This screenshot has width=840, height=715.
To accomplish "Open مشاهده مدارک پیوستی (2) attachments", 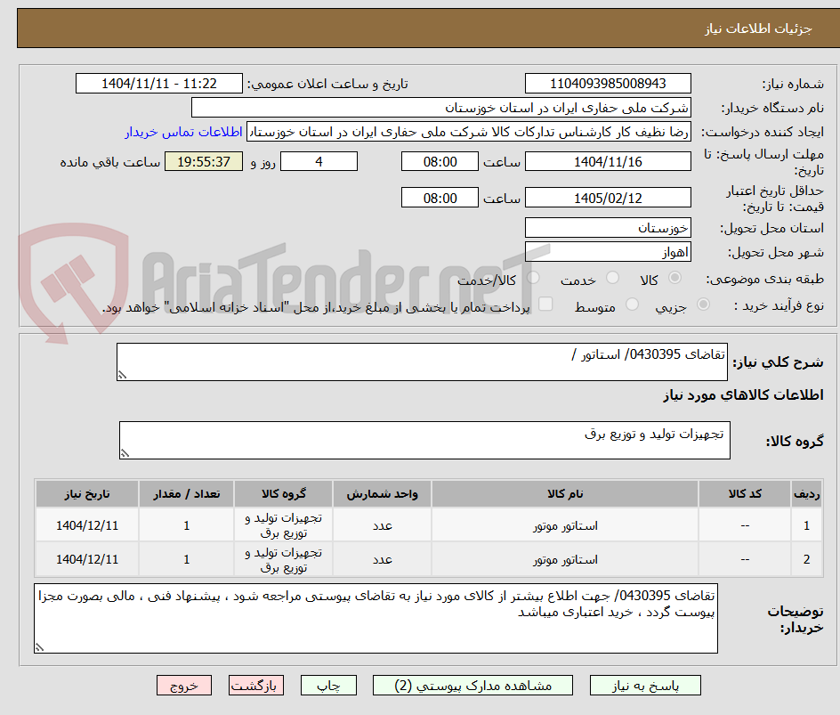I will 472,685.
